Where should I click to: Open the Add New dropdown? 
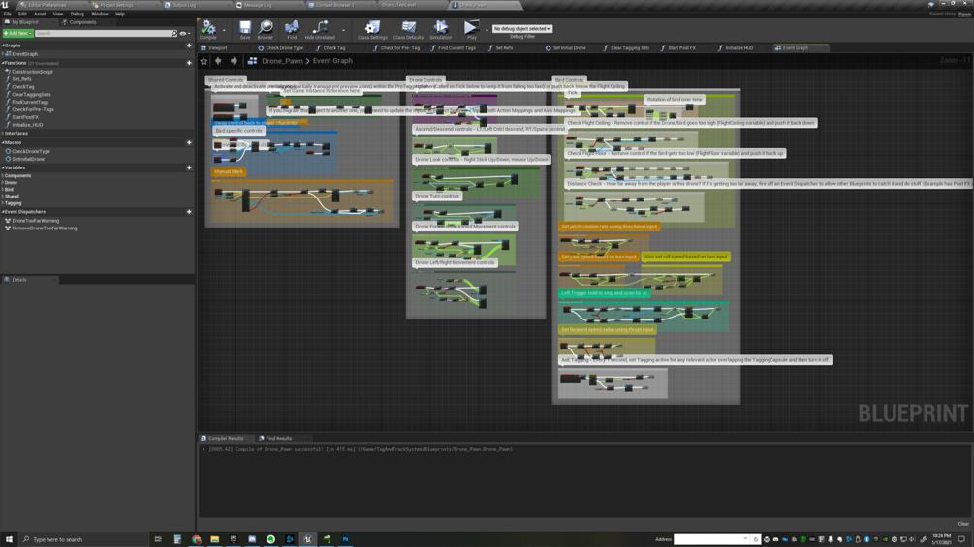pyautogui.click(x=17, y=34)
